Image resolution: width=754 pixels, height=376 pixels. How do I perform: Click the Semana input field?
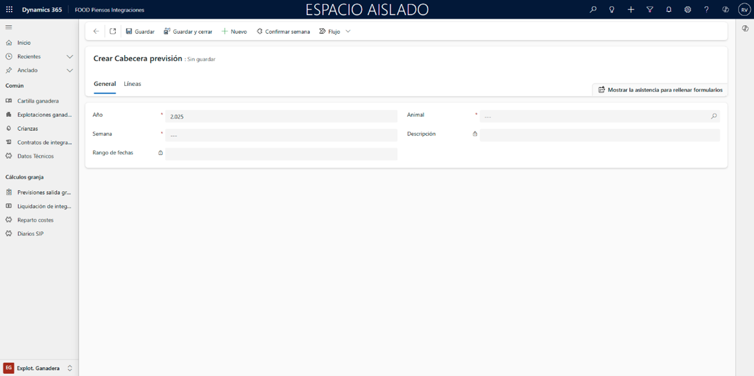(281, 135)
